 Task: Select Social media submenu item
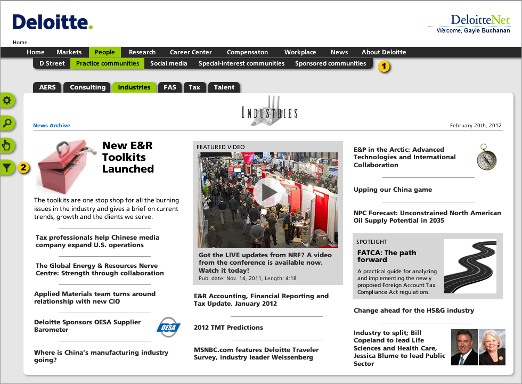coord(168,63)
